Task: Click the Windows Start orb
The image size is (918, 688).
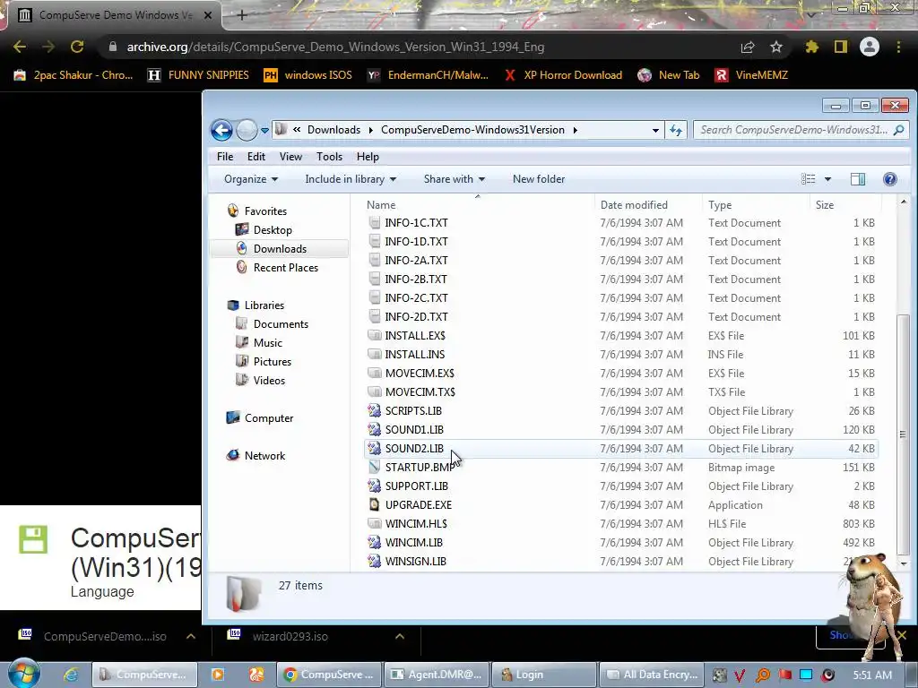Action: pyautogui.click(x=23, y=674)
